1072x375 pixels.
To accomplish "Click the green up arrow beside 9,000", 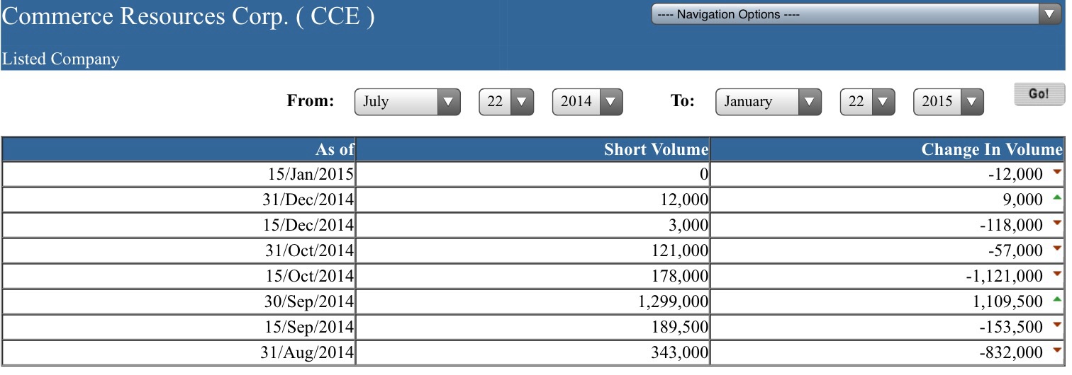I will tap(1057, 197).
